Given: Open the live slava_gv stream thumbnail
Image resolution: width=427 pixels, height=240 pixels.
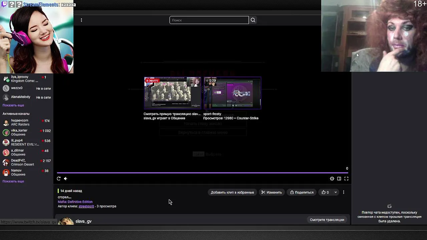Looking at the screenshot, I should click(x=172, y=93).
